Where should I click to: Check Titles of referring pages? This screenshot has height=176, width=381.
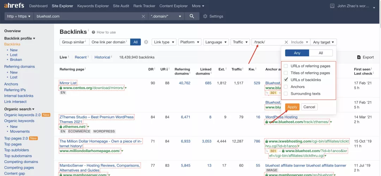286,73
